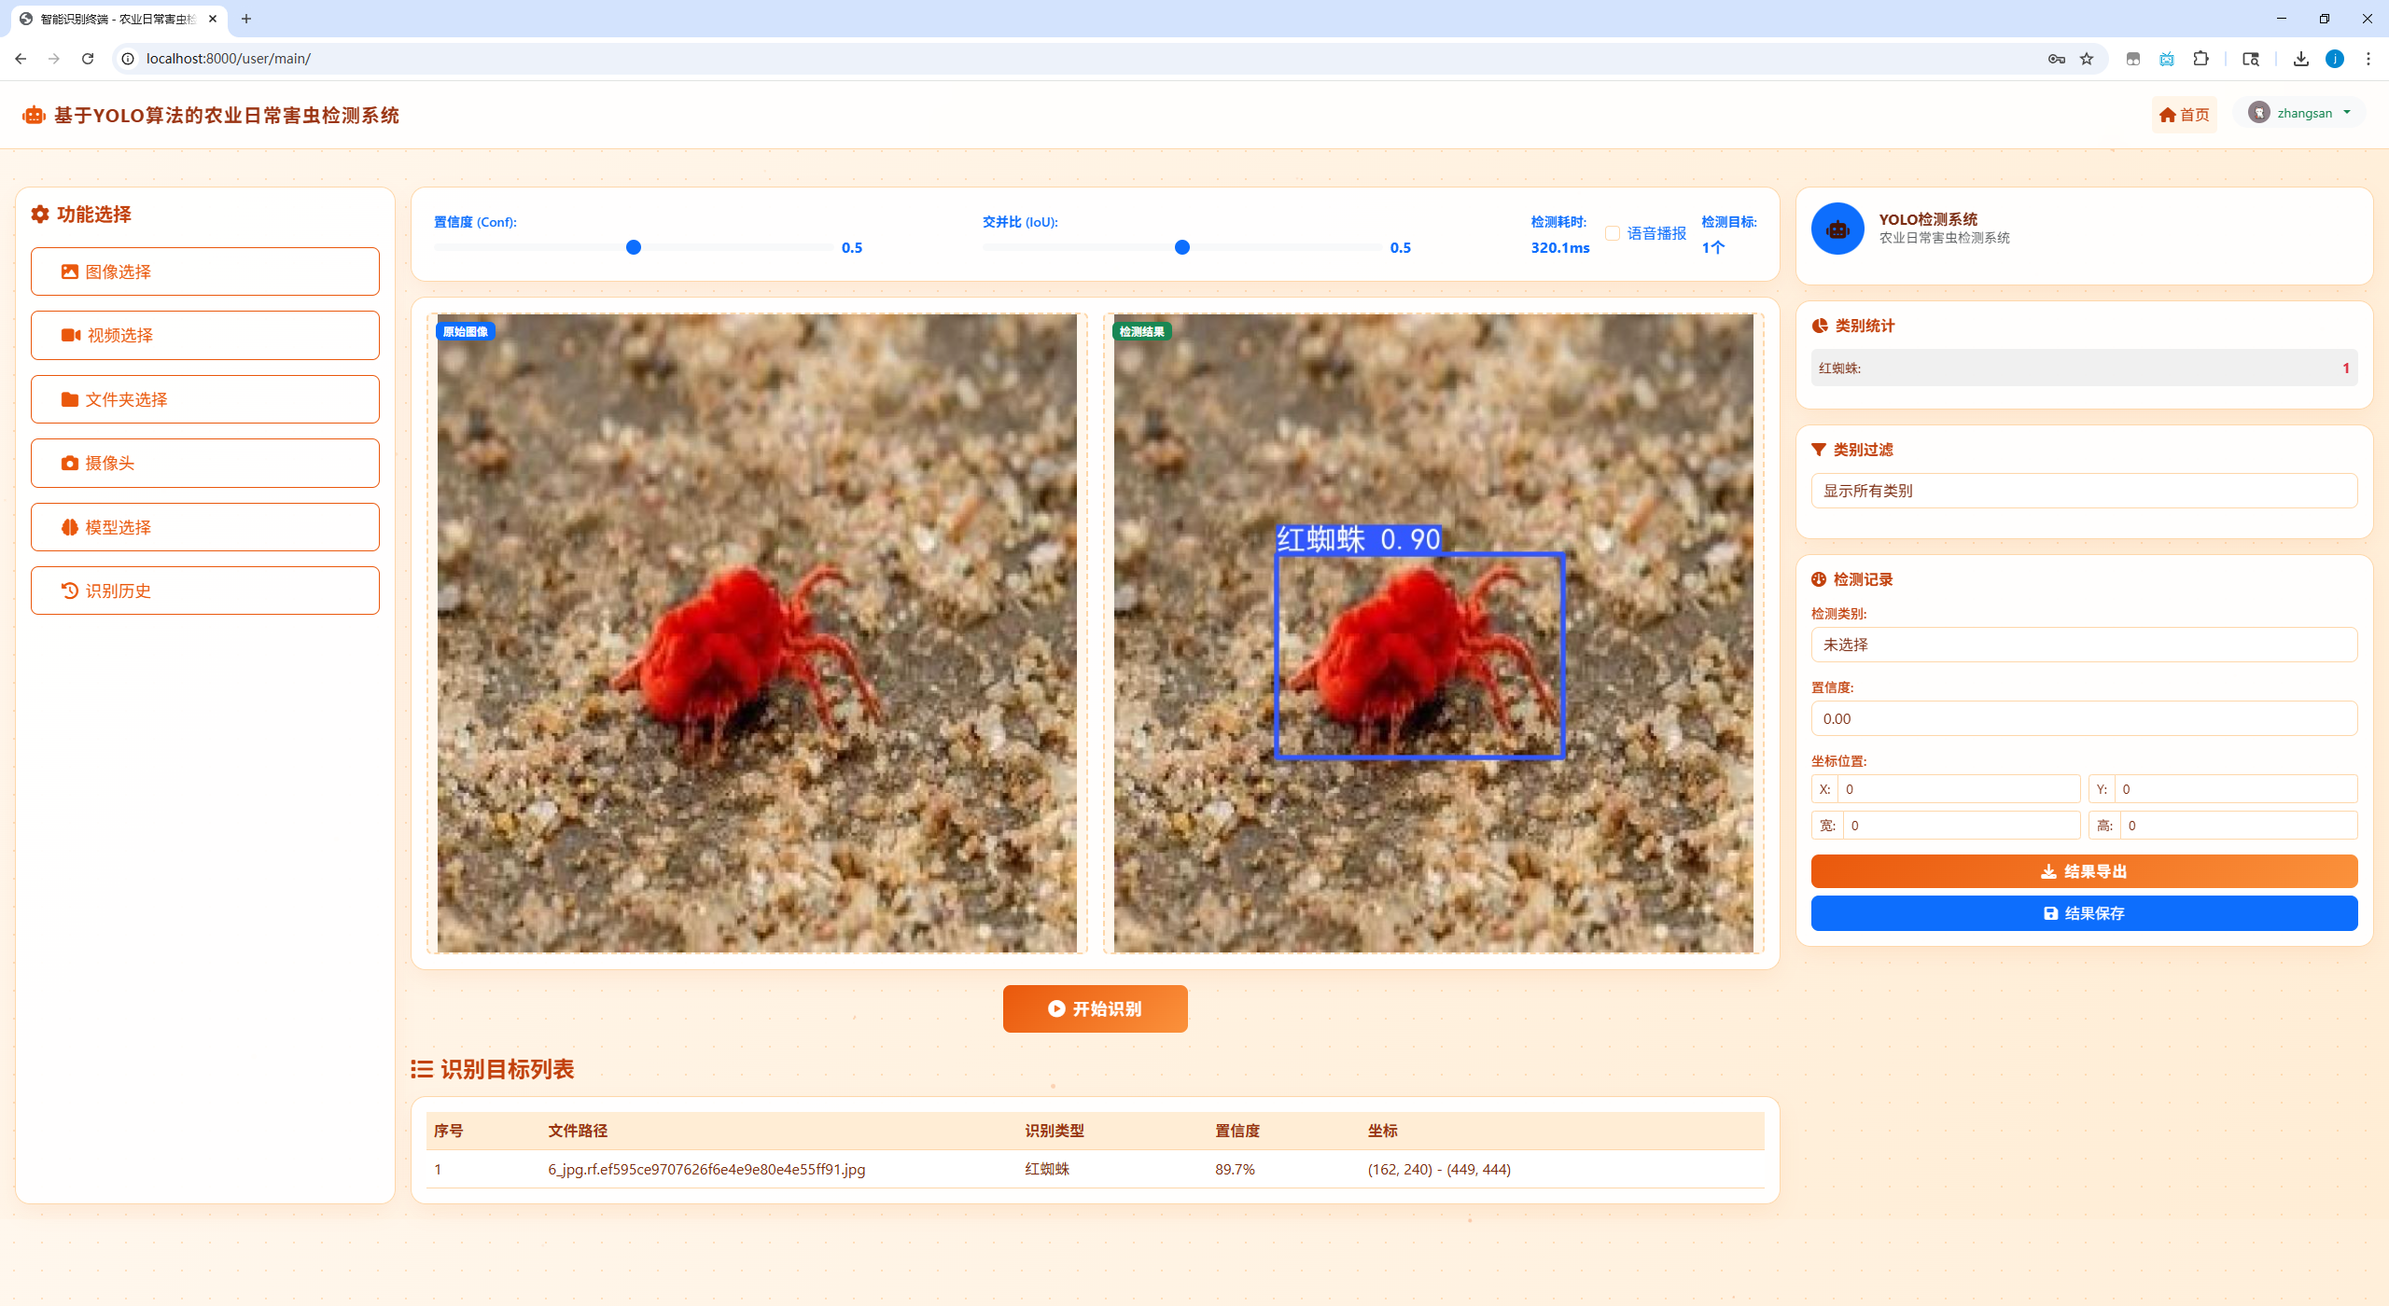Enable the 语音播报 checkbox
Viewport: 2389px width, 1306px height.
(x=1612, y=233)
